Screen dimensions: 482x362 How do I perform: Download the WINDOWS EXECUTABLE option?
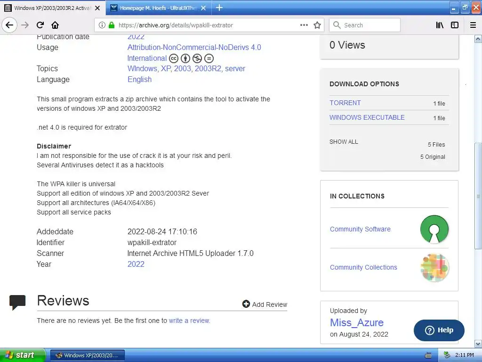click(x=367, y=117)
